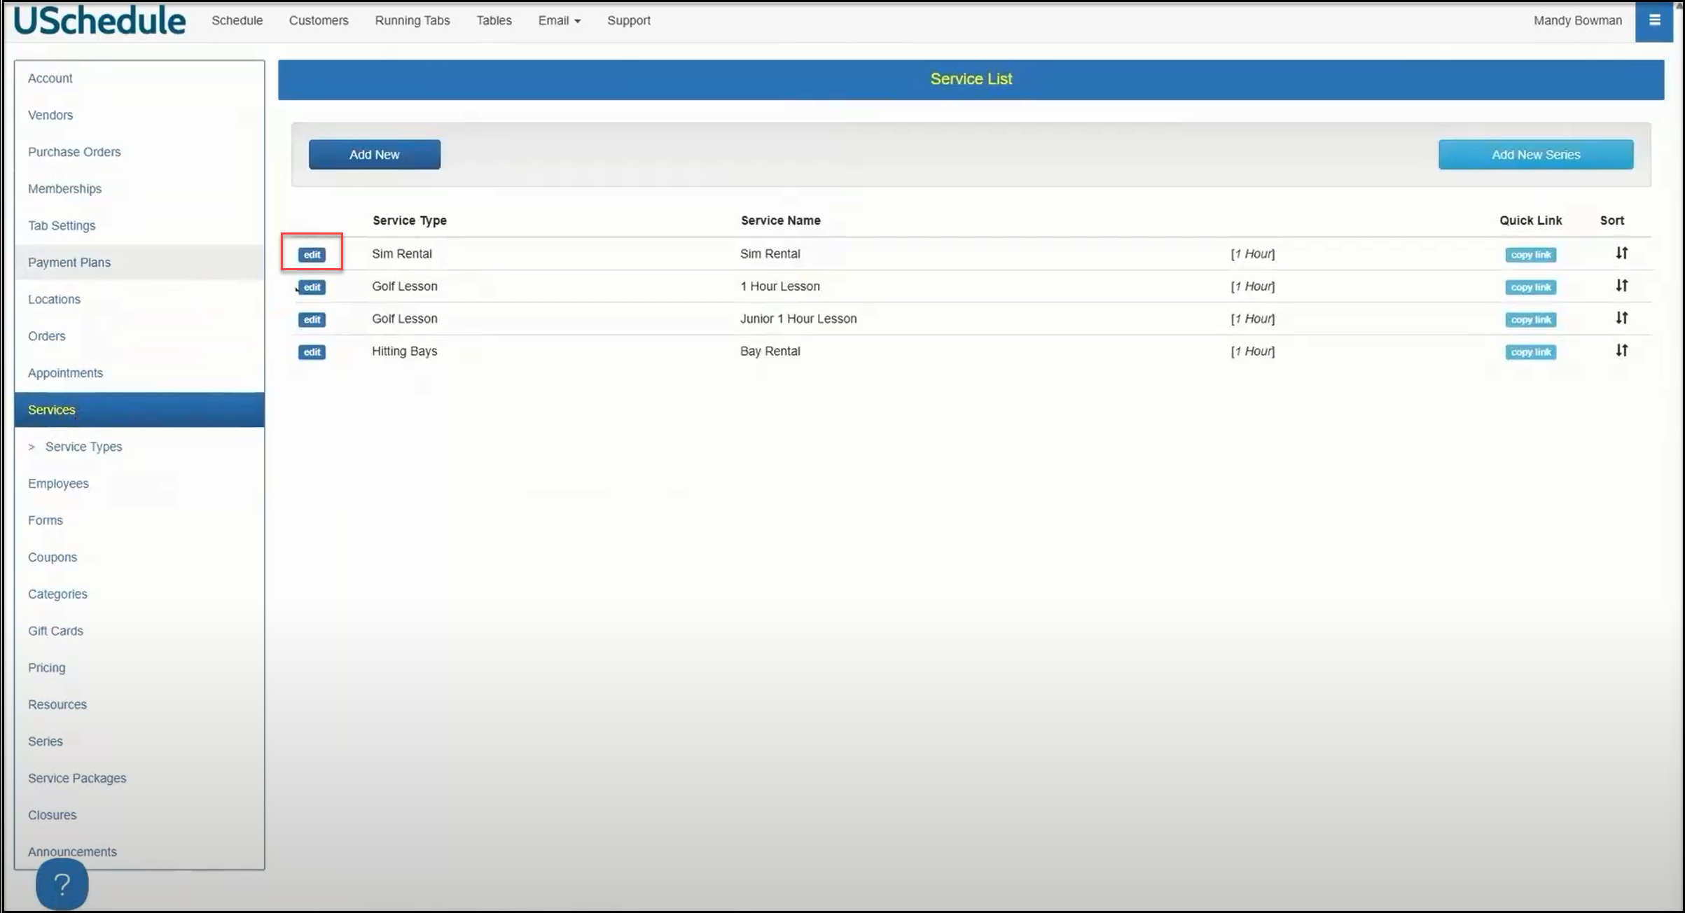Open Customers in top navigation
1685x913 pixels.
[x=319, y=21]
